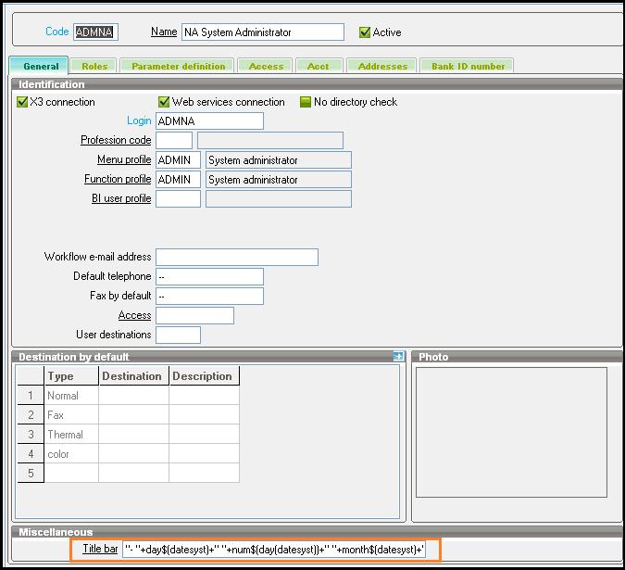This screenshot has width=625, height=570.
Task: Click the Login input field
Action: click(x=209, y=120)
